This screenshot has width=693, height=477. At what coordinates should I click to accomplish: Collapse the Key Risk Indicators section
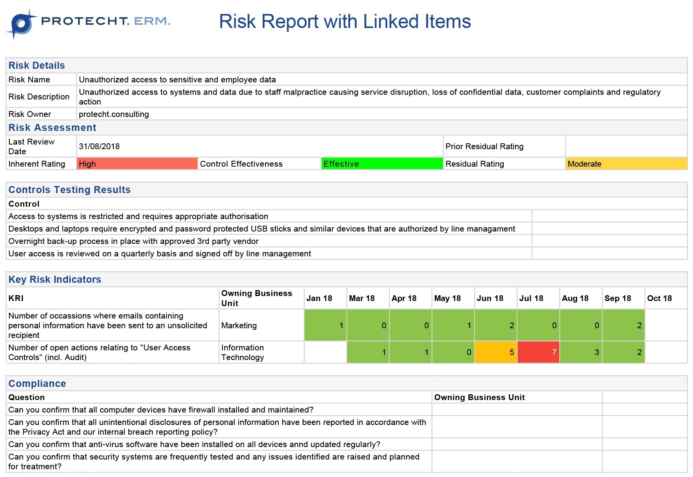[x=54, y=279]
